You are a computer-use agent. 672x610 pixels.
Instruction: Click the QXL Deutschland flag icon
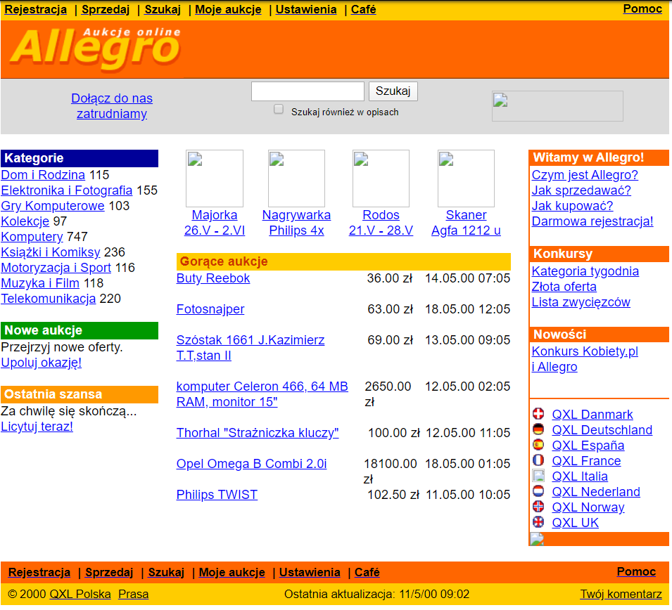[x=538, y=429]
